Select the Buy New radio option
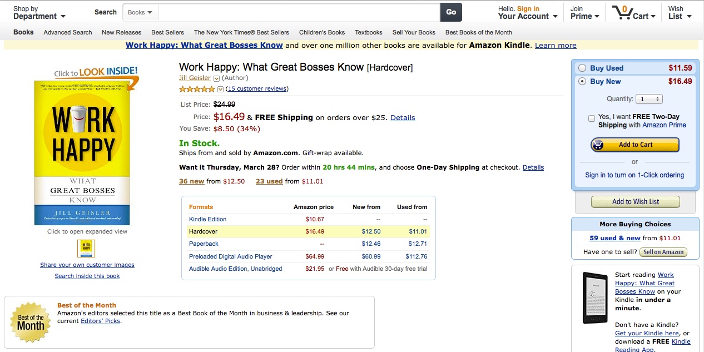The height and width of the screenshot is (352, 704). [x=582, y=81]
